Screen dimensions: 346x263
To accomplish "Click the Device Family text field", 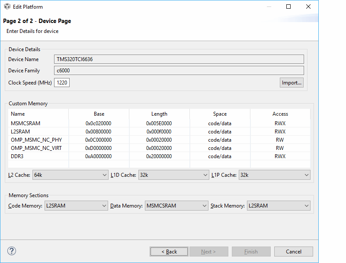I will (x=179, y=71).
